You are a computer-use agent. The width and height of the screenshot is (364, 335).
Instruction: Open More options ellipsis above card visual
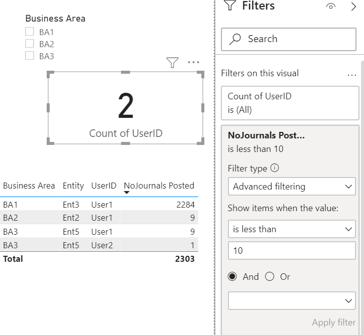pos(193,62)
